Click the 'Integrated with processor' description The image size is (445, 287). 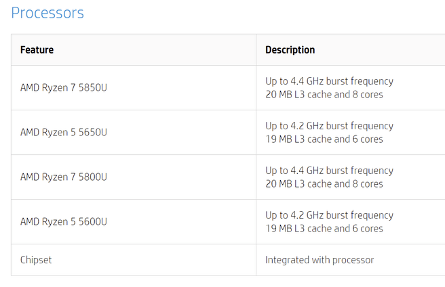point(320,260)
